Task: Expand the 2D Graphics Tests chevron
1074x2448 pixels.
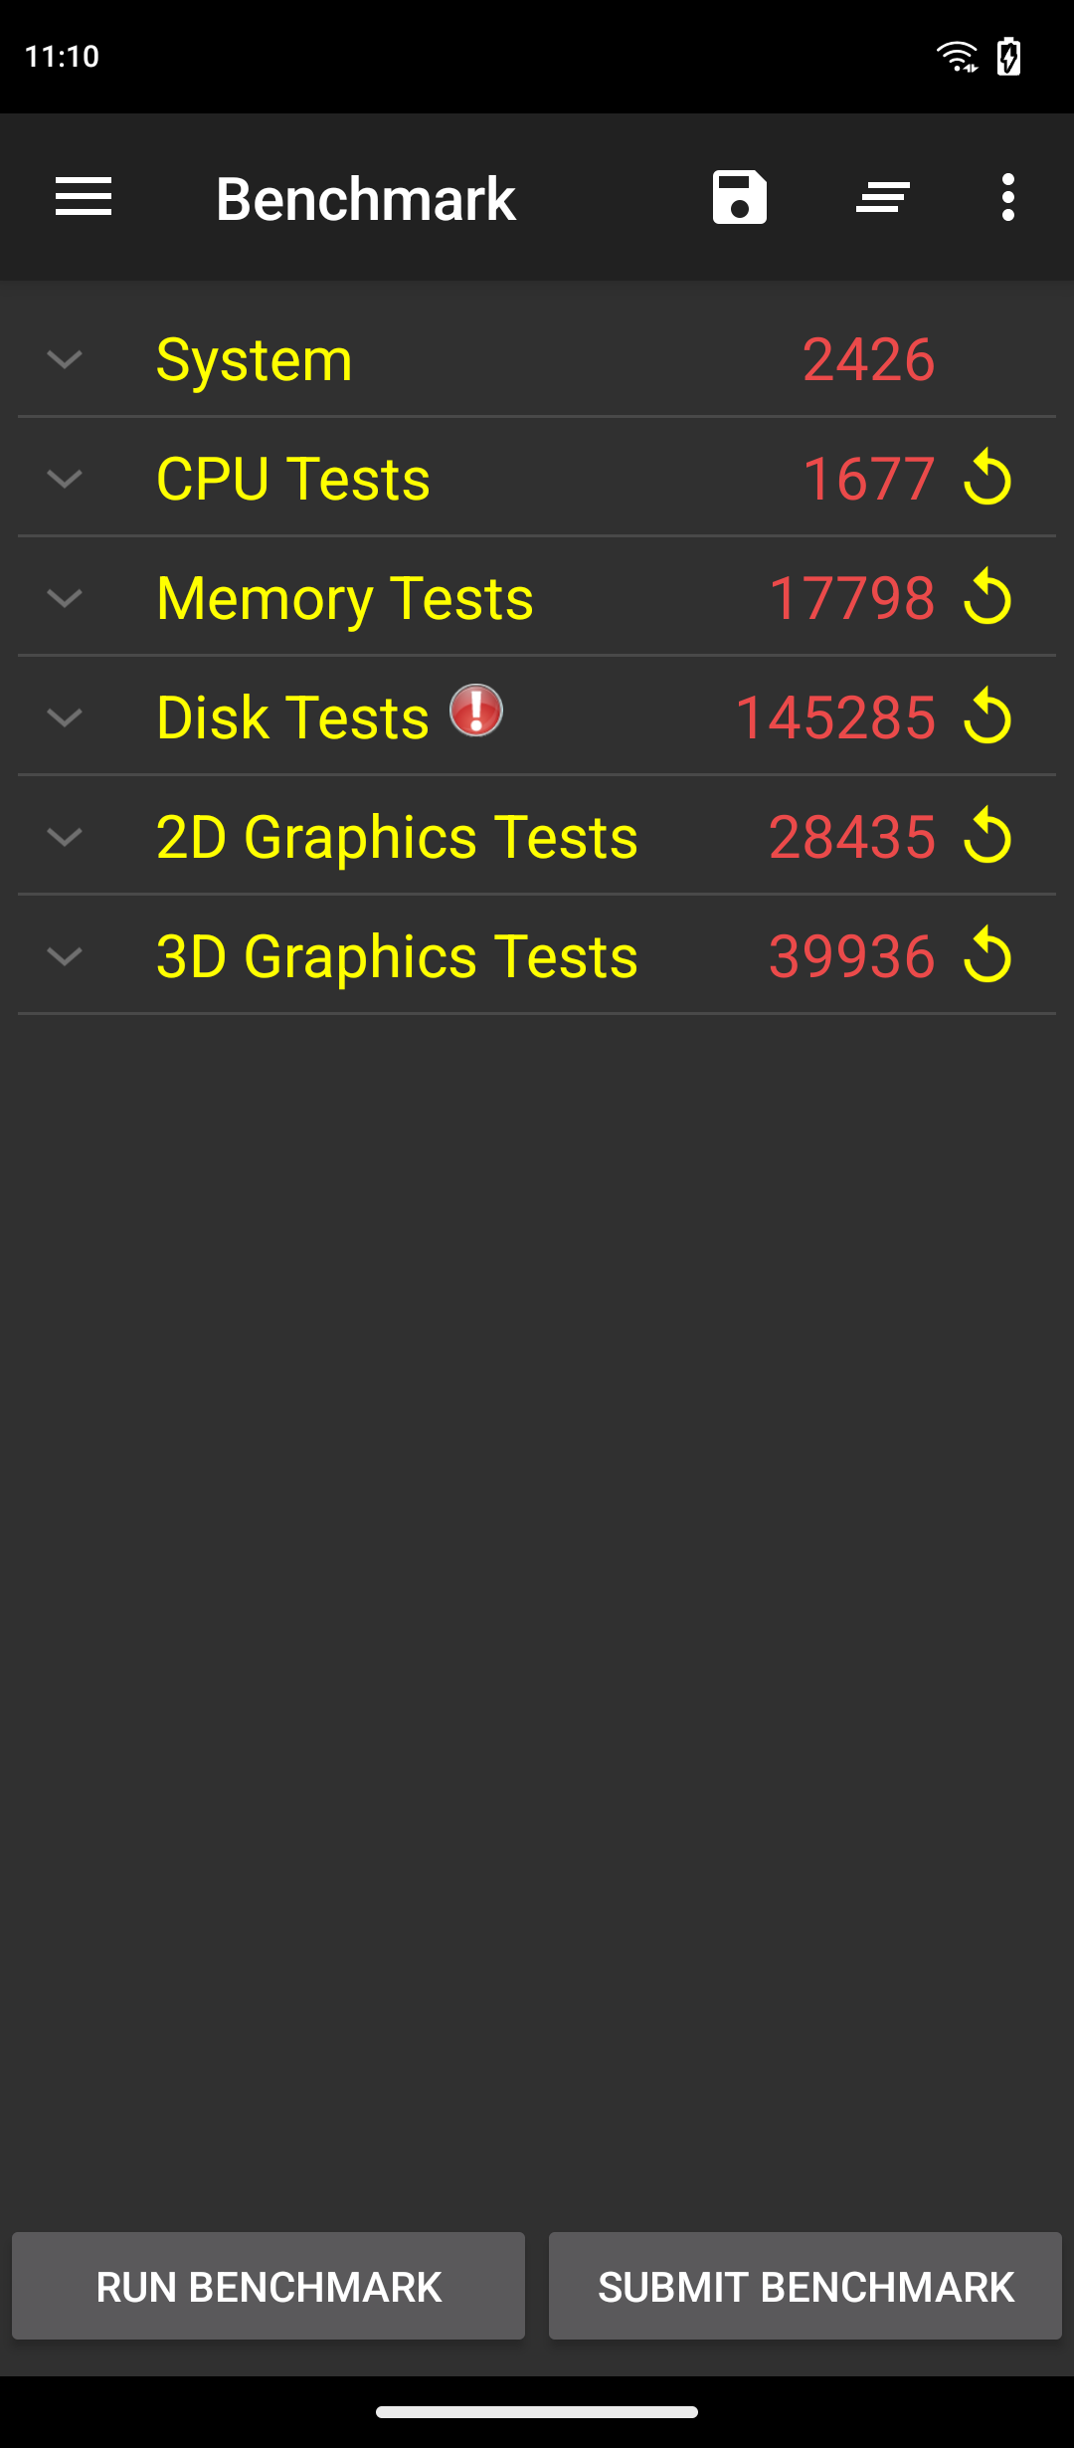Action: pyautogui.click(x=65, y=837)
